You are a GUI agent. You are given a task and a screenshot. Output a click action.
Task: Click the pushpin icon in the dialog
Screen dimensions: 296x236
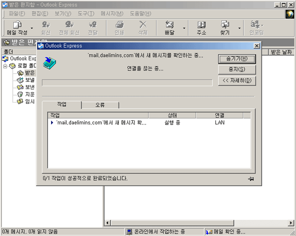[251, 179]
